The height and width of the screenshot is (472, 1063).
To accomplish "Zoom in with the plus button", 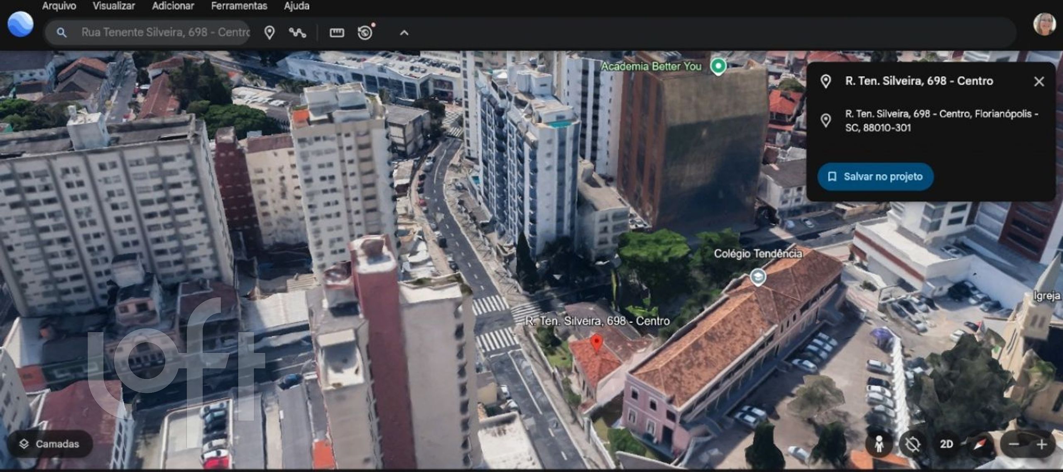I will click(1041, 444).
